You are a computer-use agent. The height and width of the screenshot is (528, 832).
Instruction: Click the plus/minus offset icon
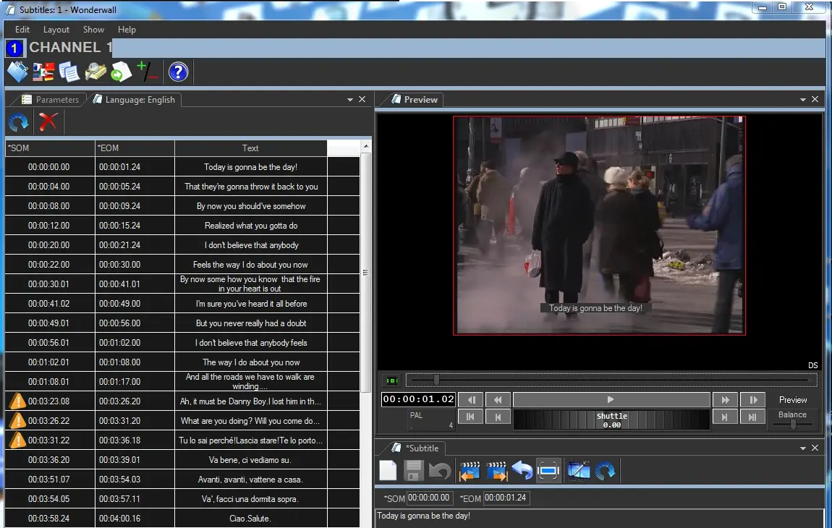pyautogui.click(x=148, y=72)
